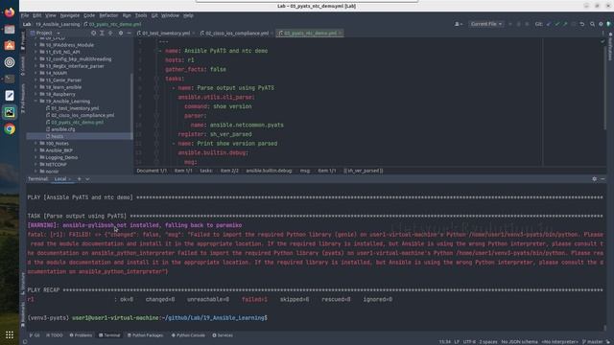
Task: Open the Problems tool window
Action: [81, 335]
